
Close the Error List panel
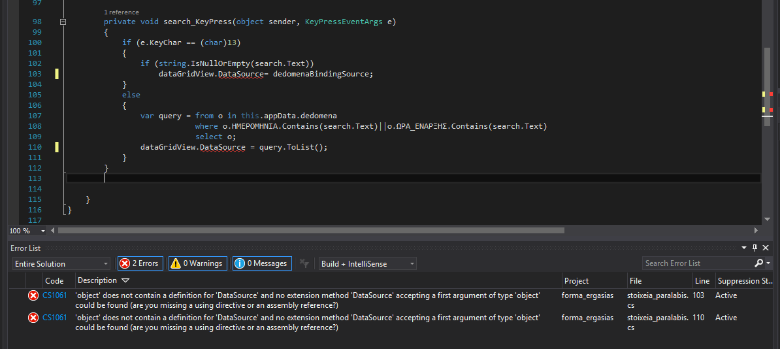(x=766, y=248)
